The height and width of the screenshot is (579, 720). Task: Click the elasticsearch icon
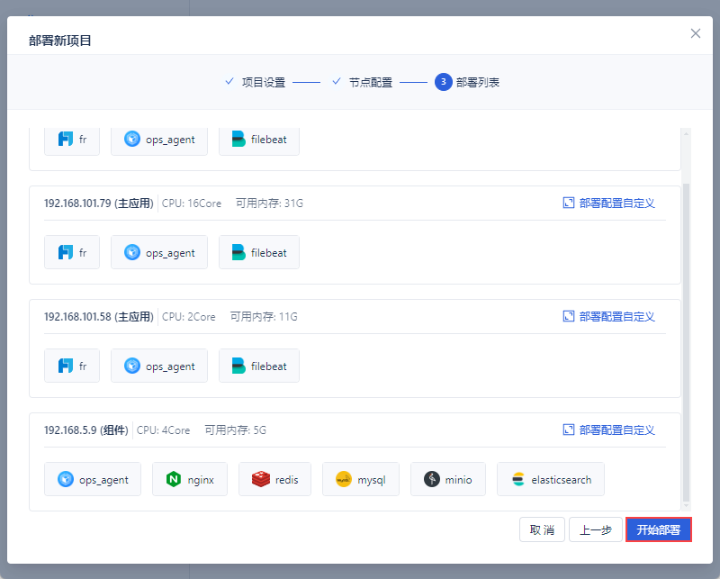[518, 479]
